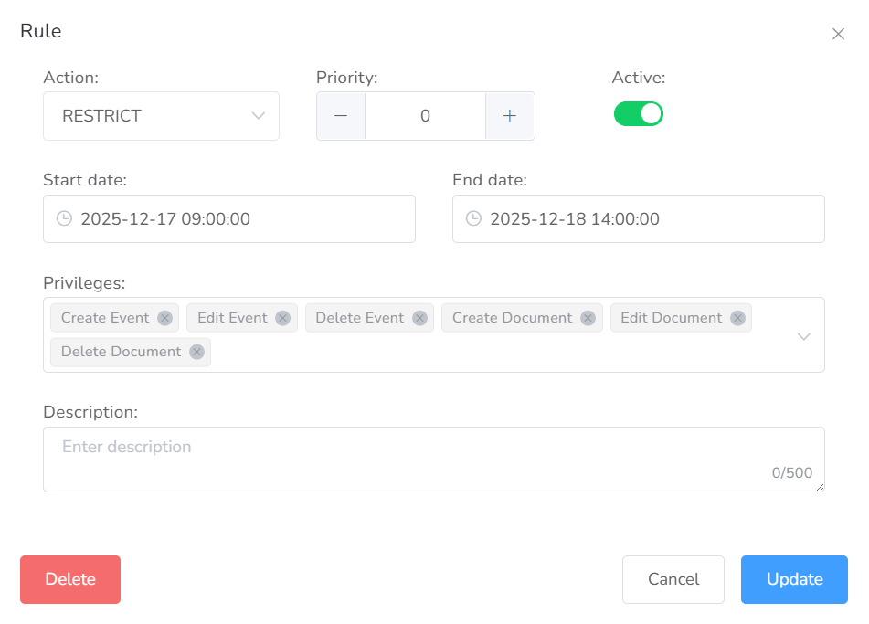This screenshot has height=624, width=869.
Task: Remove the Create Document privilege tag
Action: pyautogui.click(x=588, y=318)
